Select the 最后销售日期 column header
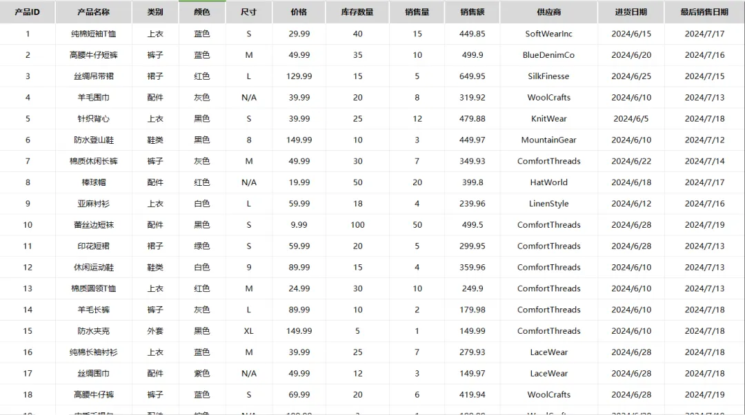This screenshot has height=415, width=745. coord(704,12)
